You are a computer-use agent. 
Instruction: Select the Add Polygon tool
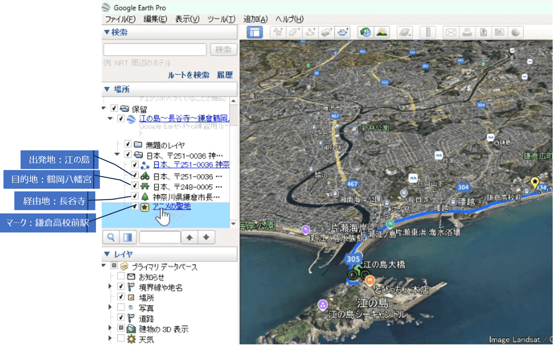coord(294,32)
